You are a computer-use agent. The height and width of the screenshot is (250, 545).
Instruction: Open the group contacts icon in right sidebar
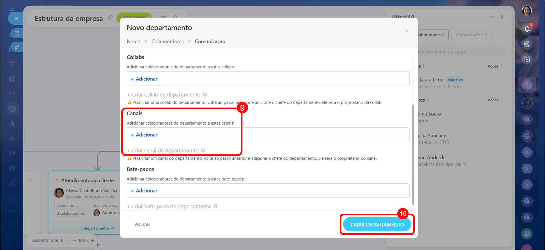pos(527,234)
